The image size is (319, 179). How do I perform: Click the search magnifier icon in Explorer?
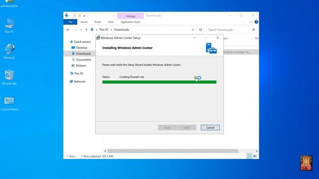[253, 30]
